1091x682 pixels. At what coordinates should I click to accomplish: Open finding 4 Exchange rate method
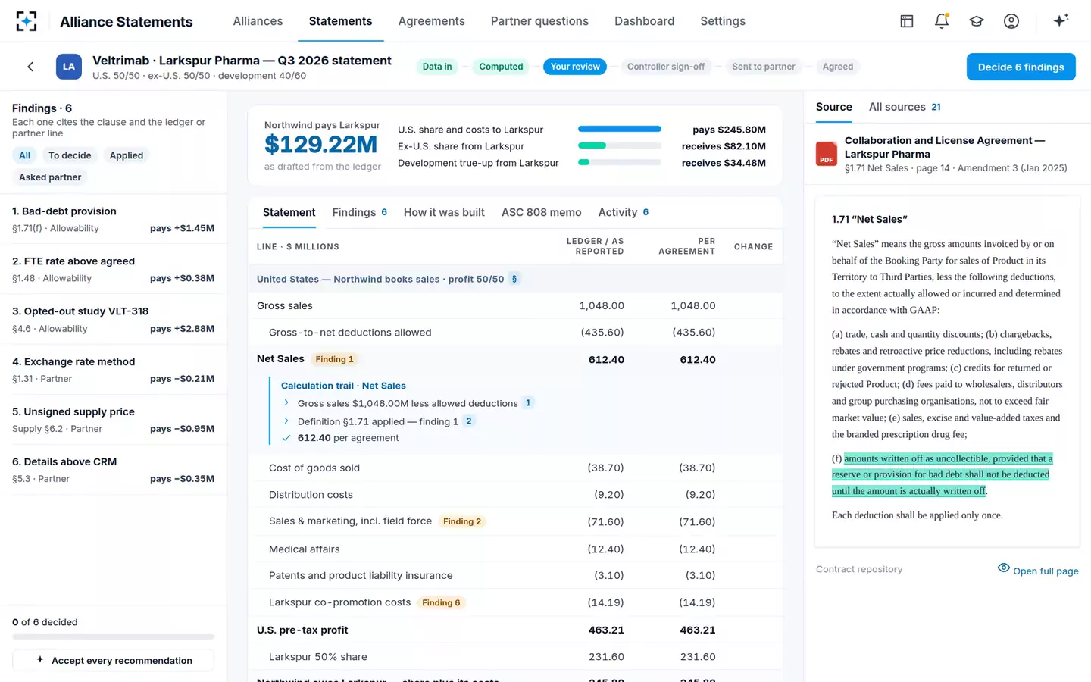[114, 370]
